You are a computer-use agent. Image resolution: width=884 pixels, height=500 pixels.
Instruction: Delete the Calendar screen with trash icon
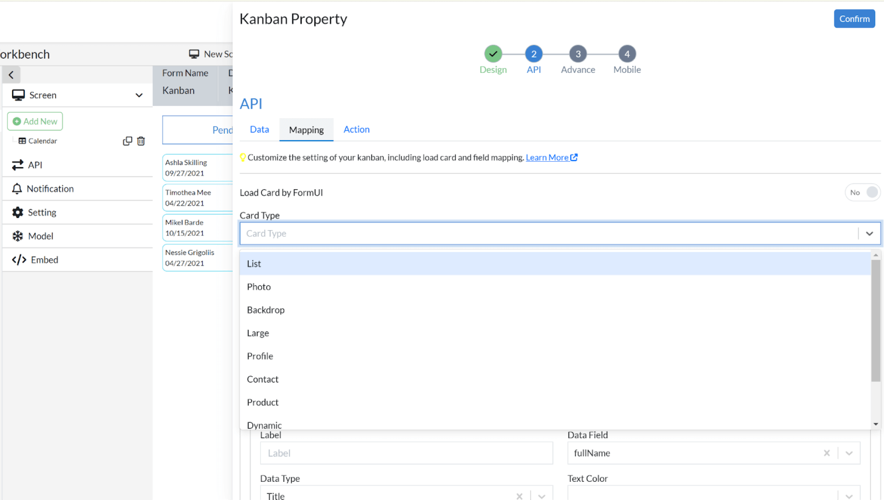point(141,141)
